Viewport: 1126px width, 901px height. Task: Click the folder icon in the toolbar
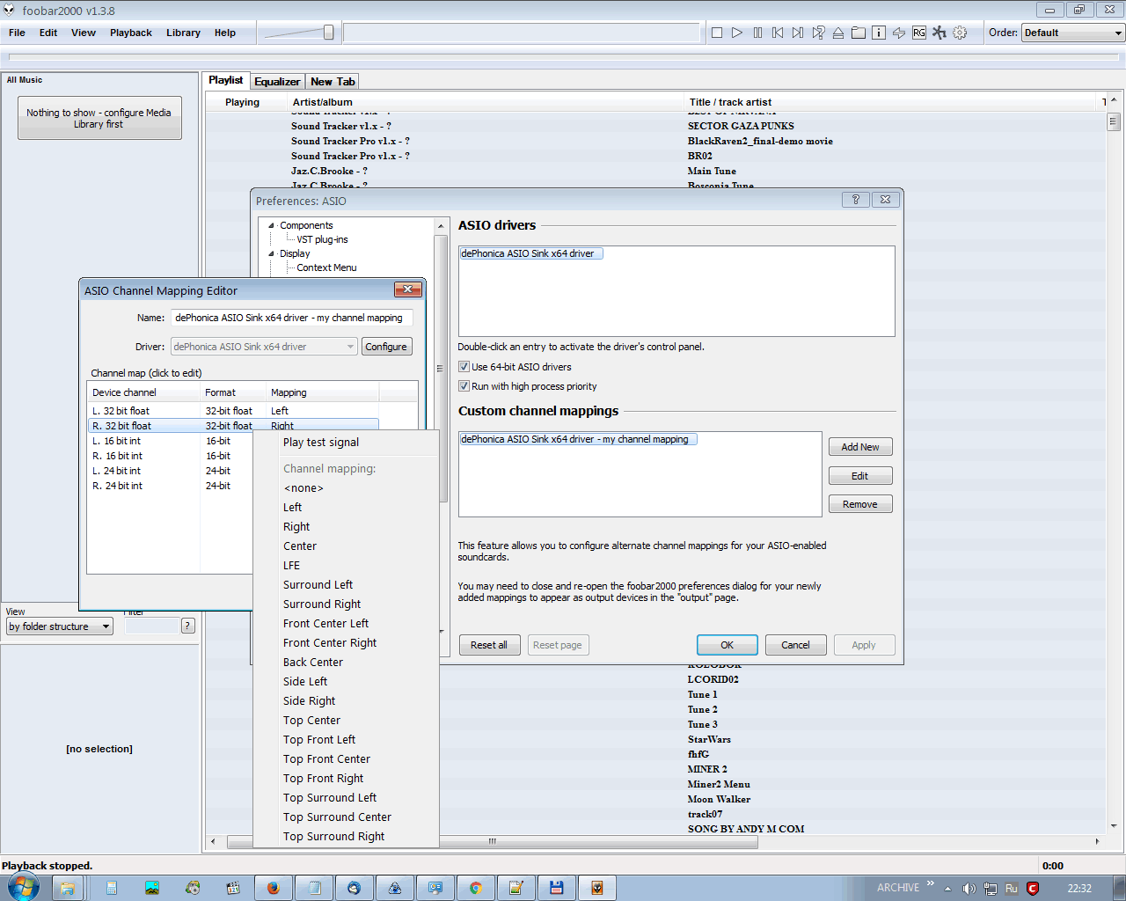click(859, 33)
